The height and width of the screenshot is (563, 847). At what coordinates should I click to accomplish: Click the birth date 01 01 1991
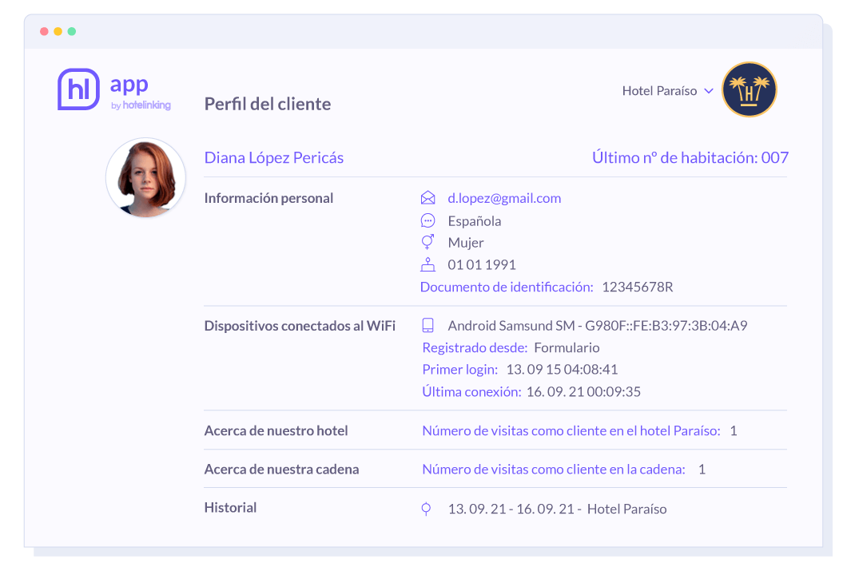[x=482, y=264]
